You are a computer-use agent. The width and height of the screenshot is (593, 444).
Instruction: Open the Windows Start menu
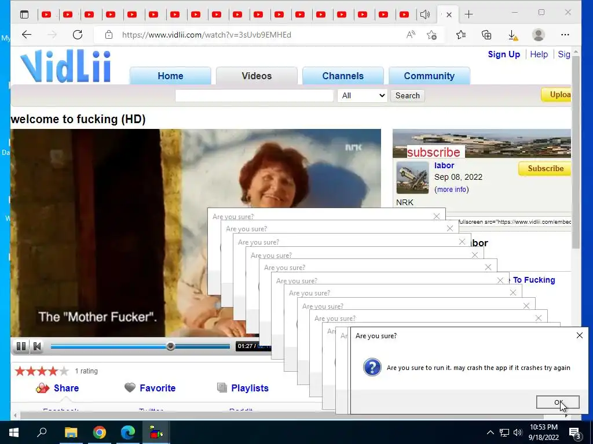pyautogui.click(x=14, y=432)
